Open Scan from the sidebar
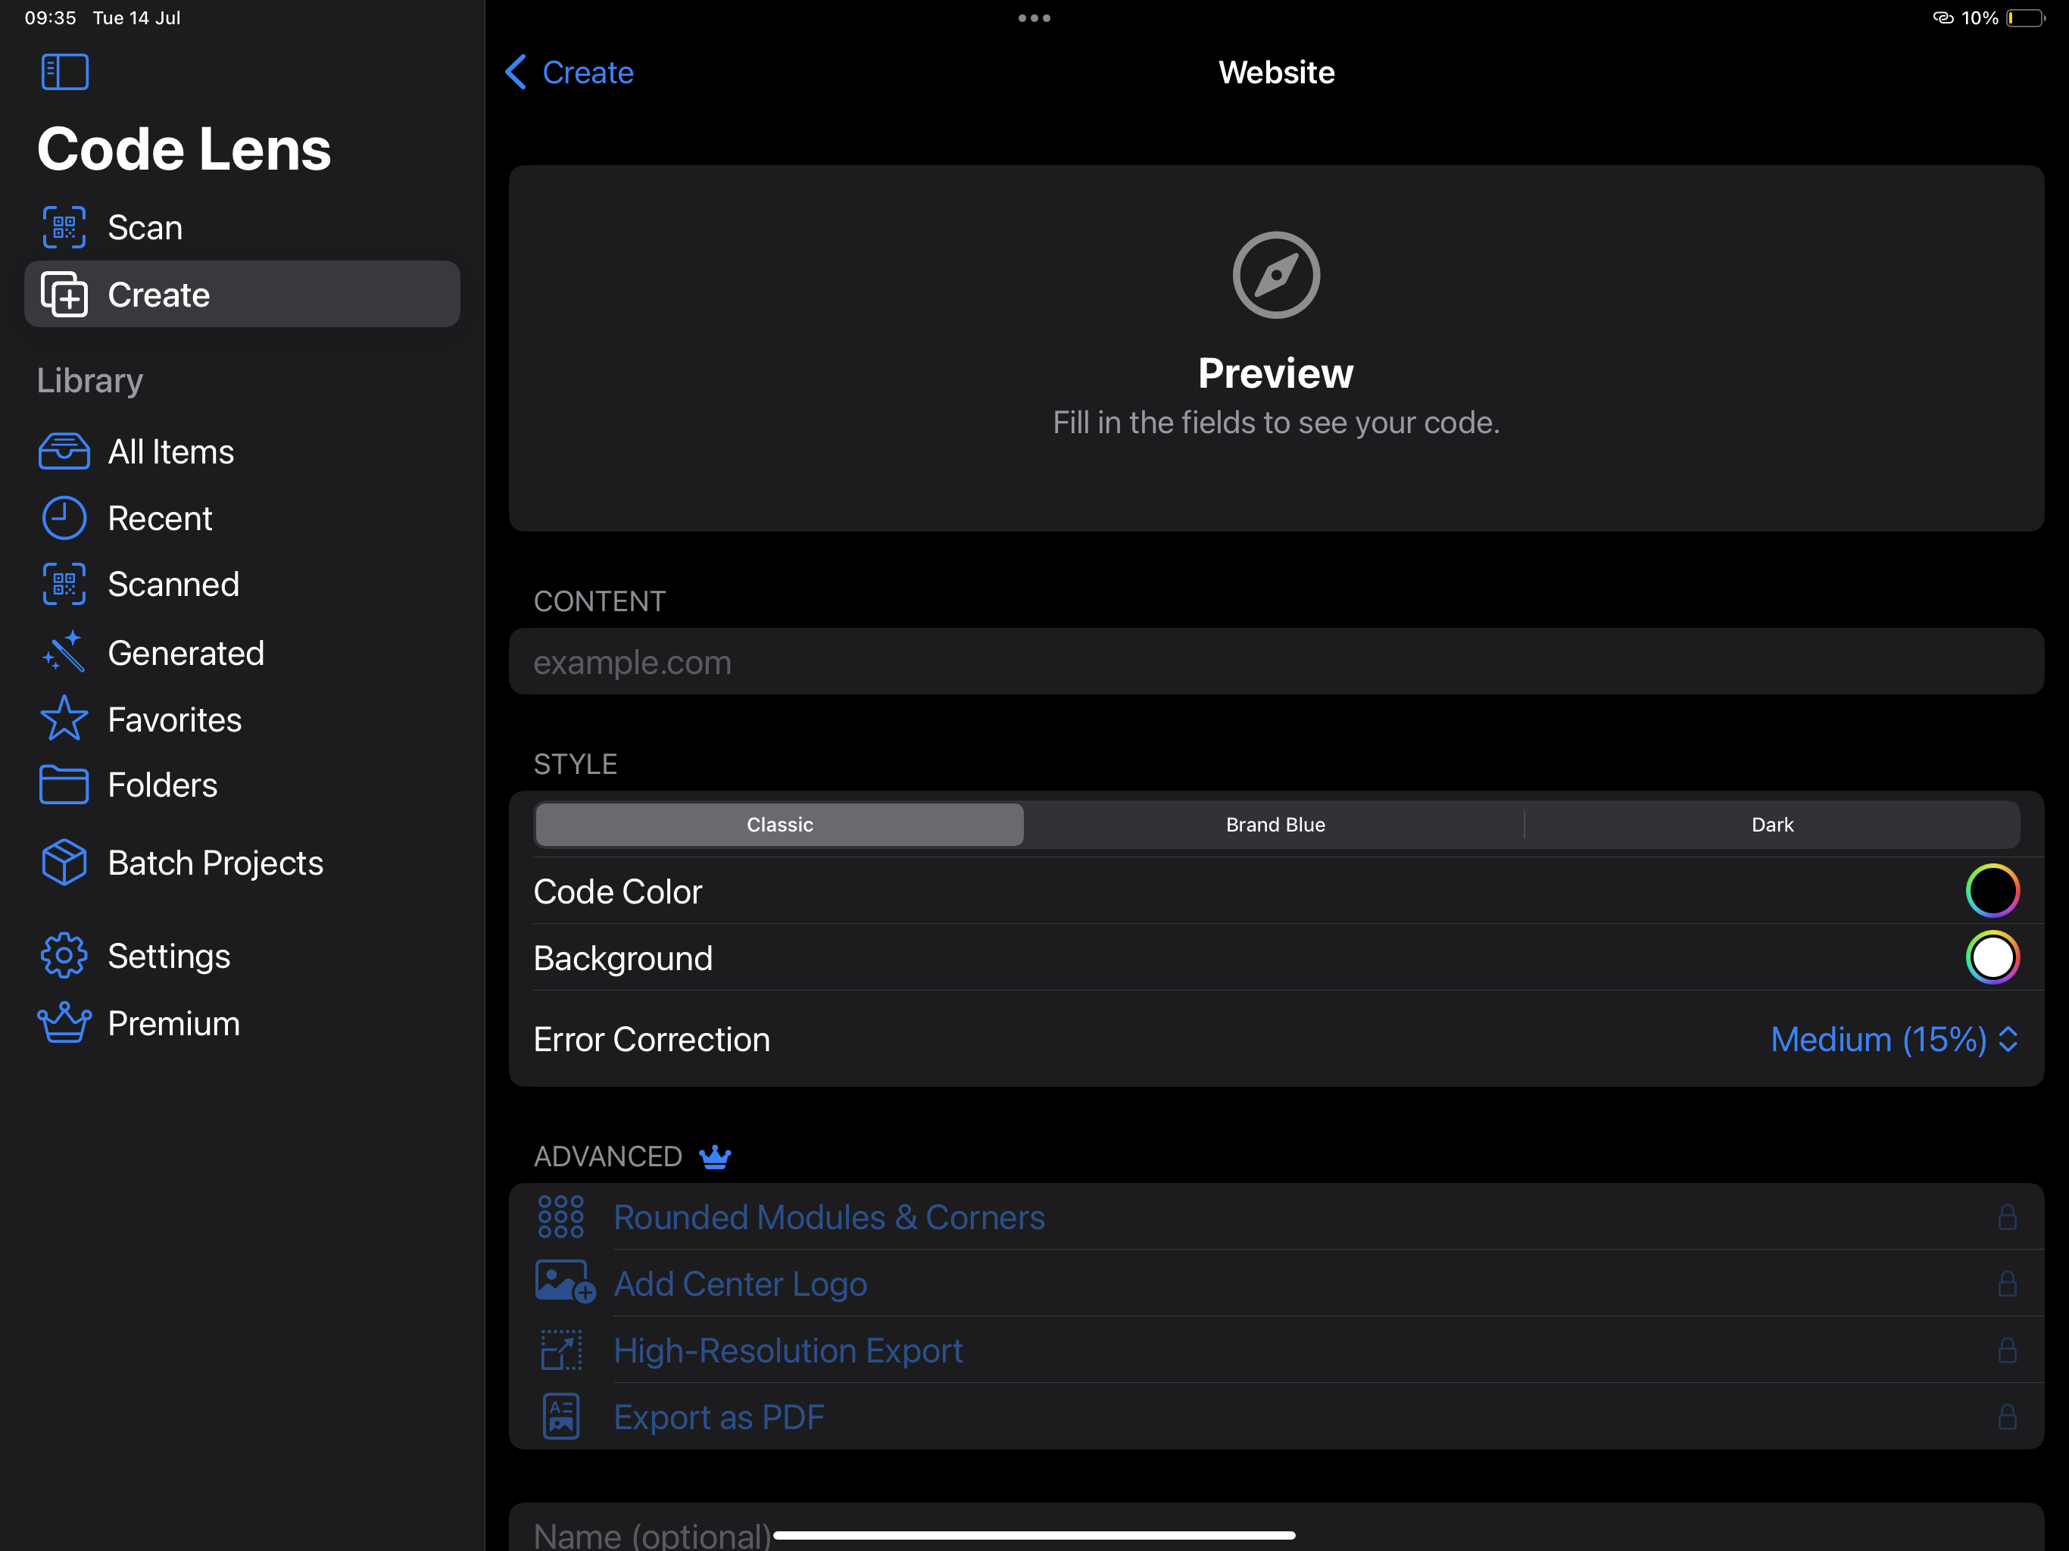This screenshot has width=2069, height=1551. point(242,227)
